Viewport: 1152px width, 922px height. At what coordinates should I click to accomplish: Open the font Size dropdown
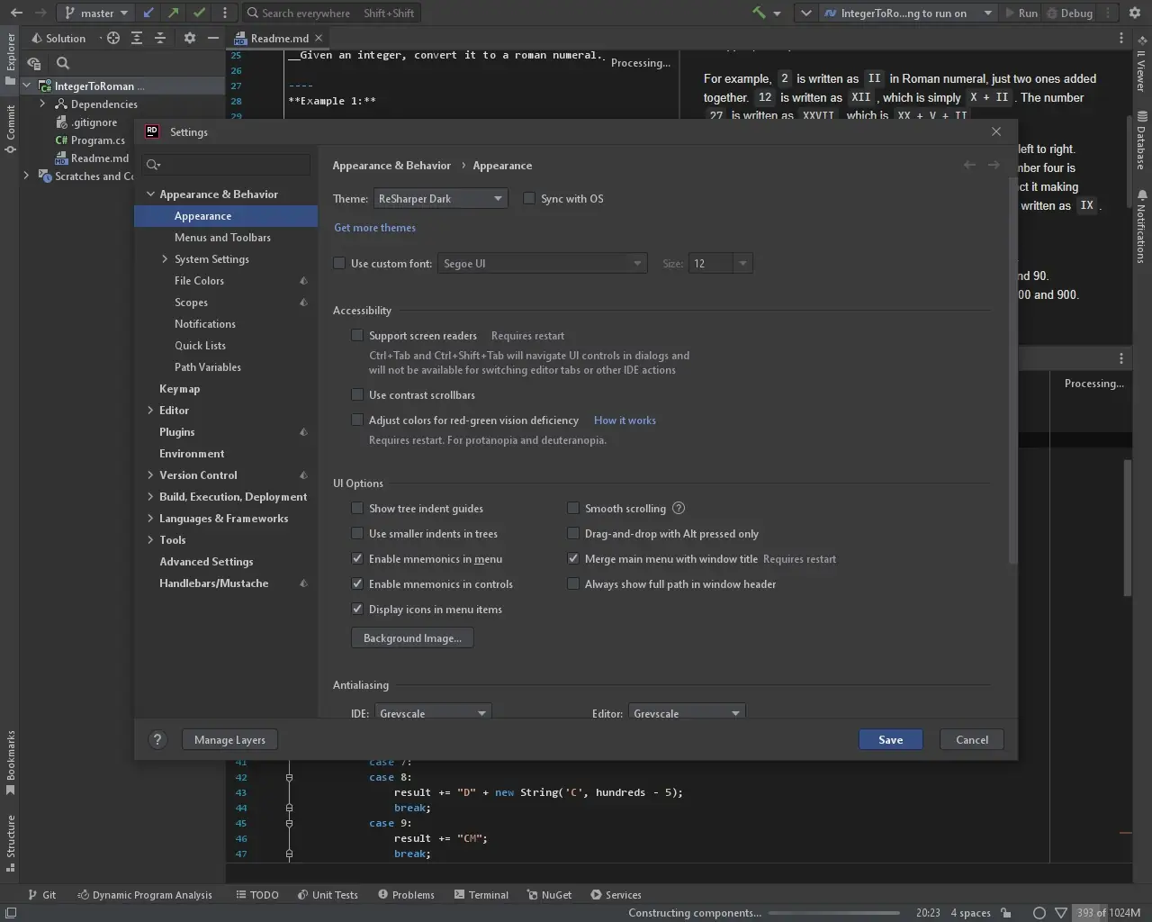coord(742,263)
